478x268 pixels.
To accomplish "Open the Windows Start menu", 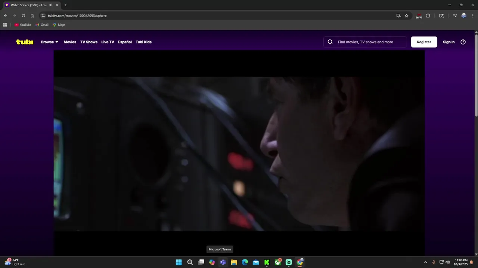I will [179, 262].
